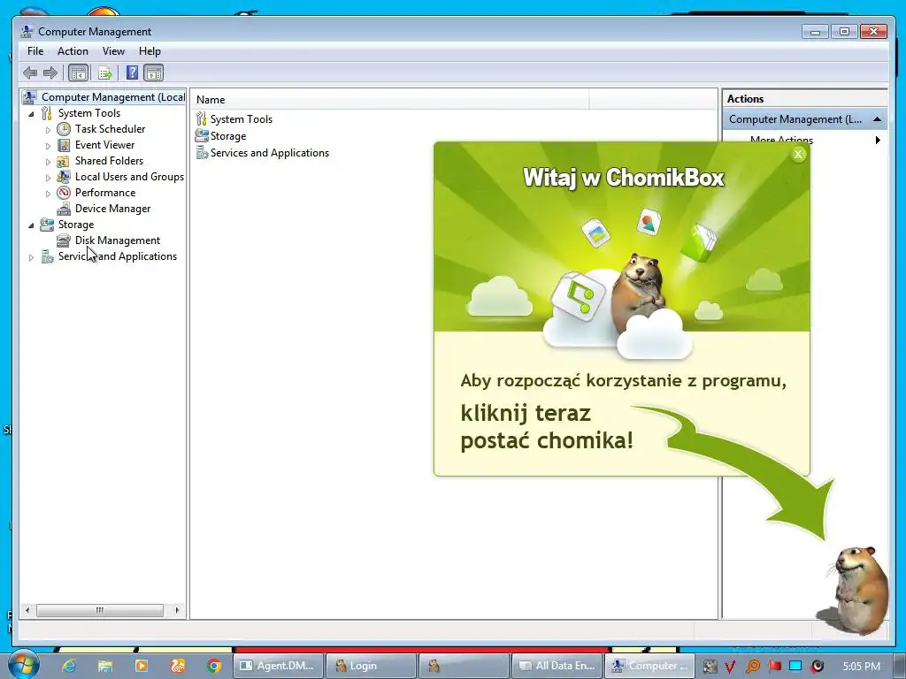
Task: Select Device Manager text in tree
Action: click(x=112, y=209)
